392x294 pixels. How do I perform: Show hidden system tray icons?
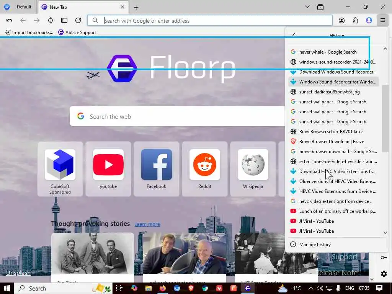pos(310,288)
